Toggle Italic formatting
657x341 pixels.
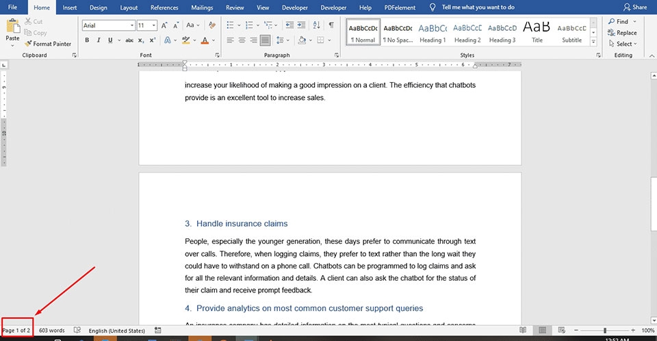(x=99, y=40)
